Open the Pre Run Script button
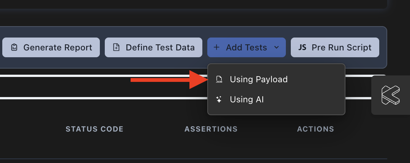The width and height of the screenshot is (410, 163). pyautogui.click(x=341, y=47)
